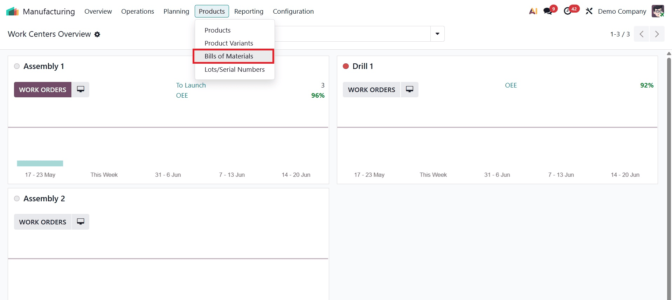Select Products in the dropdown menu
Viewport: 672px width, 300px height.
click(235, 30)
